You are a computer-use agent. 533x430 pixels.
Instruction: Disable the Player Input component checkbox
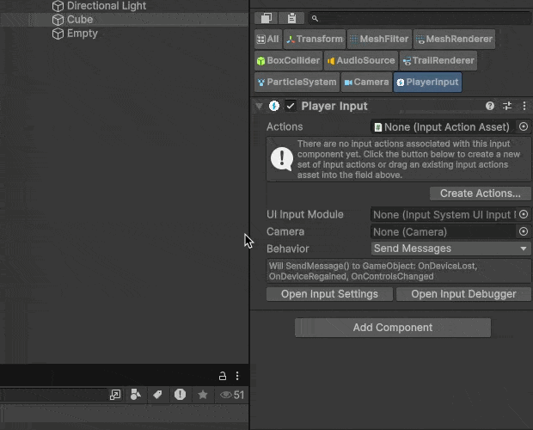coord(291,106)
